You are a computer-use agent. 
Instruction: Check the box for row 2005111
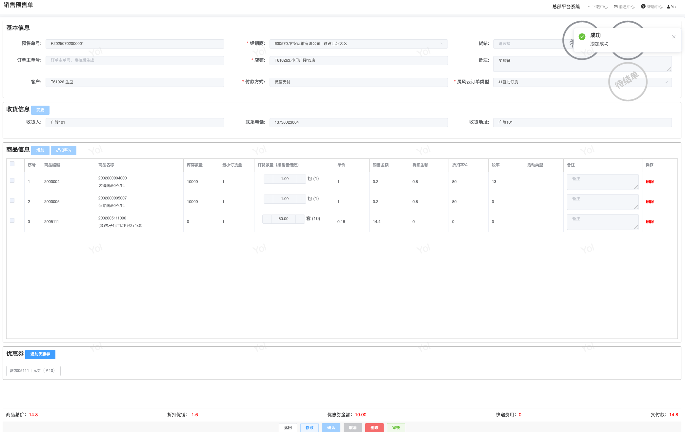pos(12,220)
